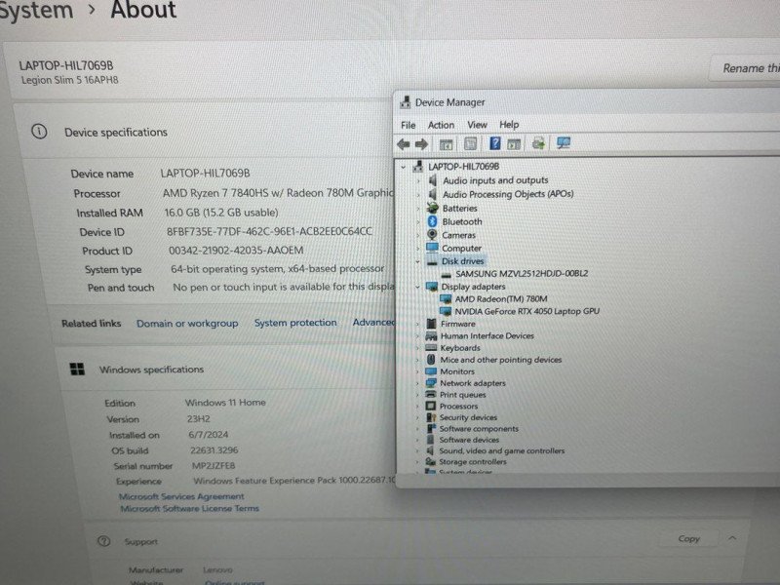Click the Copy button in Support section
This screenshot has height=585, width=780.
pyautogui.click(x=688, y=539)
